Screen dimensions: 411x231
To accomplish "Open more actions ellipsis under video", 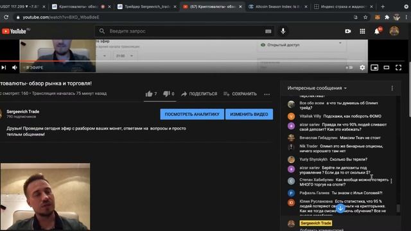I will tap(267, 94).
